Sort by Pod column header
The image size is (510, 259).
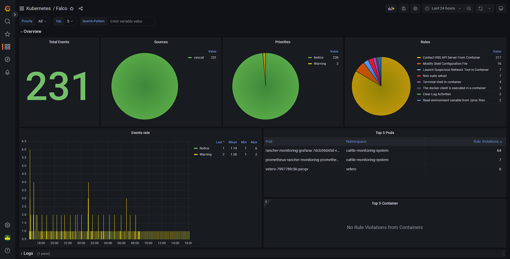(269, 141)
